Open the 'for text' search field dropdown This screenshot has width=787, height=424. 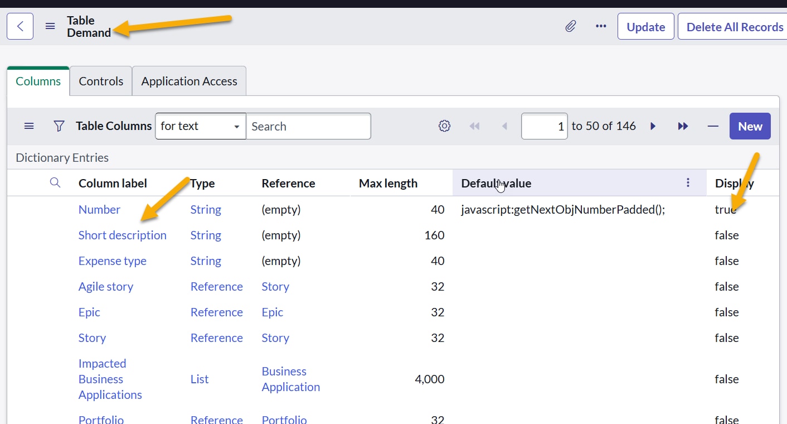click(x=200, y=126)
